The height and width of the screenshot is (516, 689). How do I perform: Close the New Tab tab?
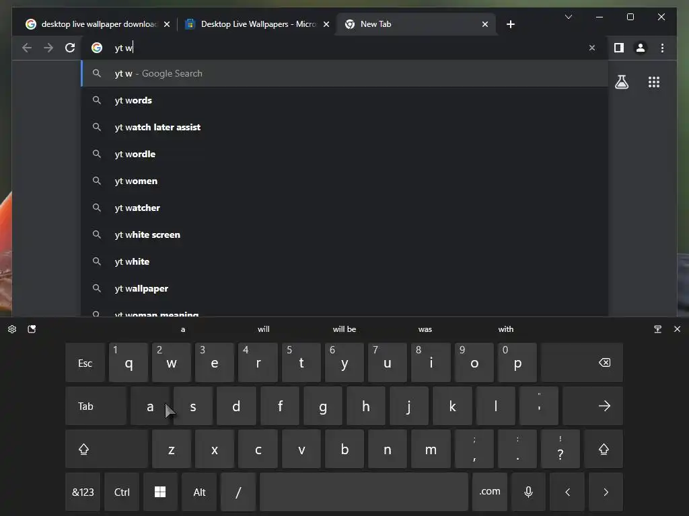click(x=484, y=24)
